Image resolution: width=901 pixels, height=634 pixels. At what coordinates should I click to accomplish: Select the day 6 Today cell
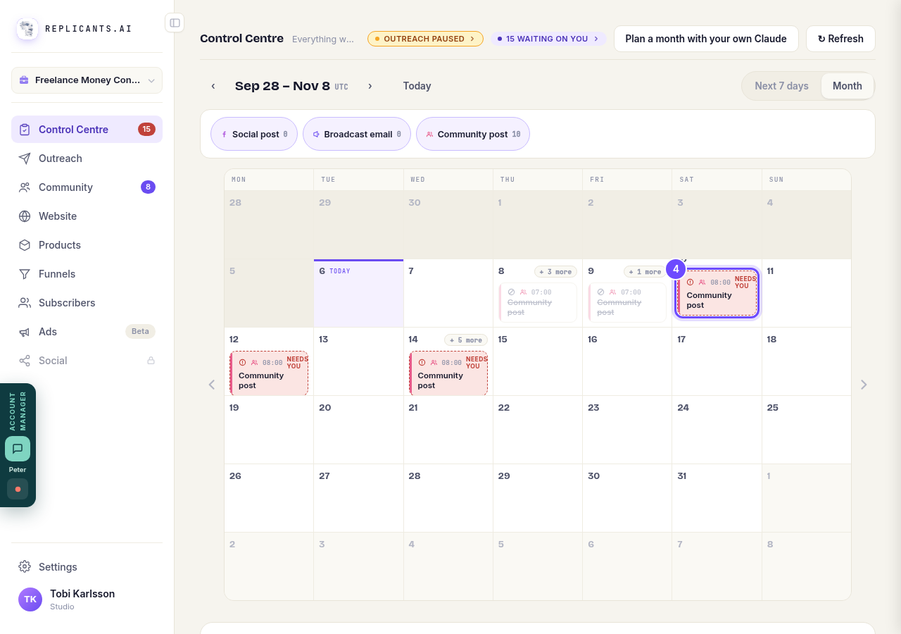[x=358, y=293]
